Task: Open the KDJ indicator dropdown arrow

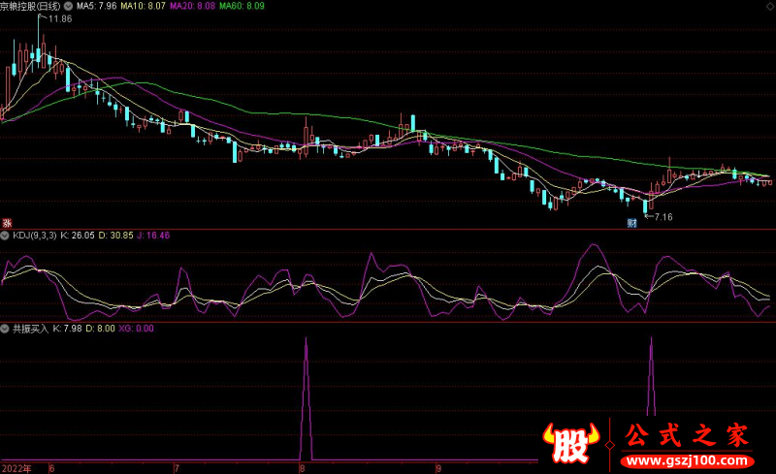Action: [x=5, y=235]
